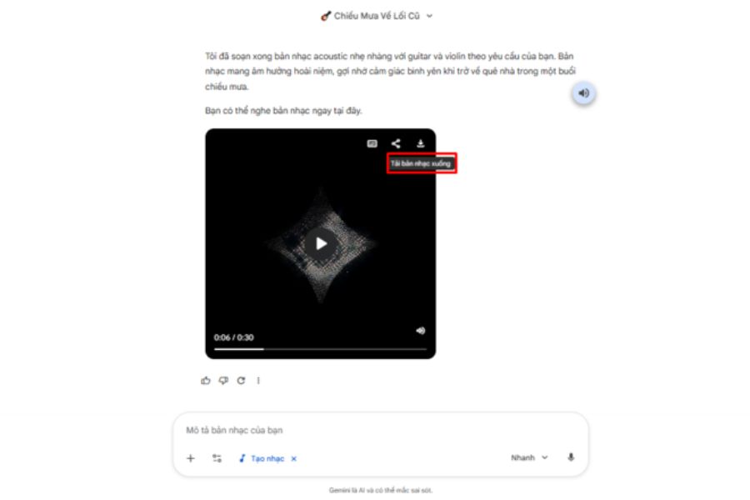
Task: Start voice input with microphone
Action: pyautogui.click(x=571, y=457)
